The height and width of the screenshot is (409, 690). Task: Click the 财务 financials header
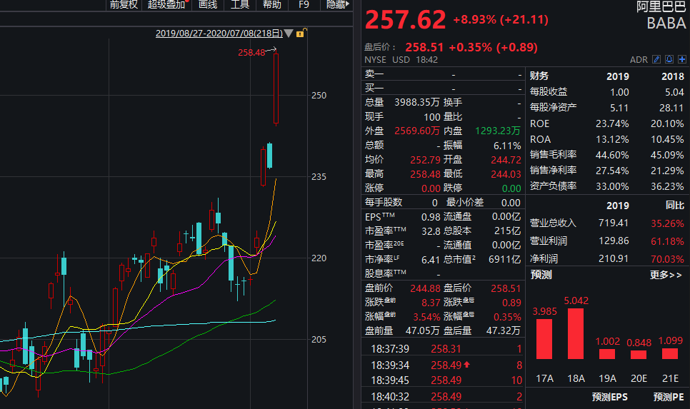click(x=539, y=76)
